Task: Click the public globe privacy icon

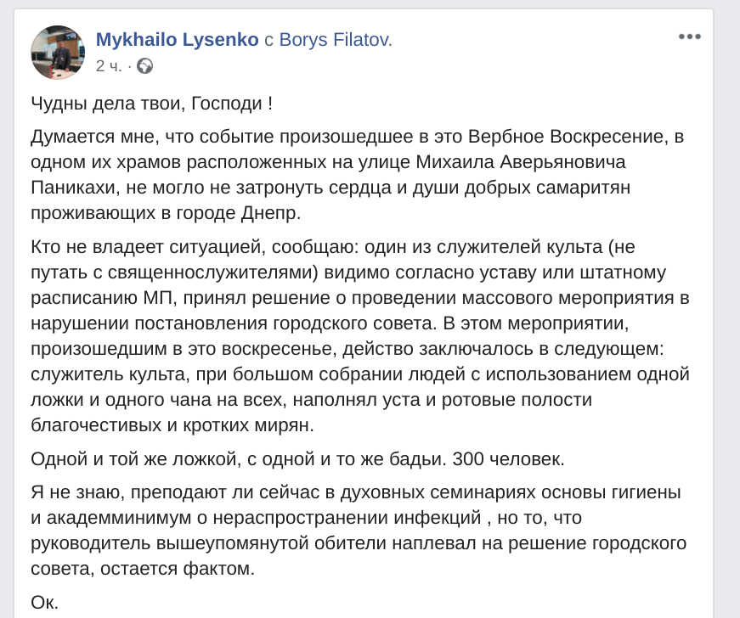Action: (145, 66)
